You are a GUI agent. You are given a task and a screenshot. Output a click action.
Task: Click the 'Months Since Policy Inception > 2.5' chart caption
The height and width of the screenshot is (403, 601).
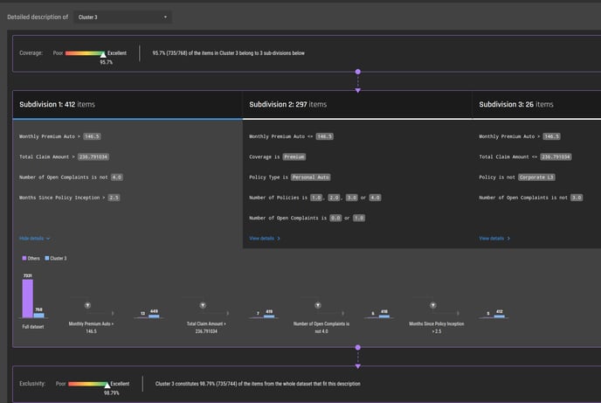click(x=437, y=328)
